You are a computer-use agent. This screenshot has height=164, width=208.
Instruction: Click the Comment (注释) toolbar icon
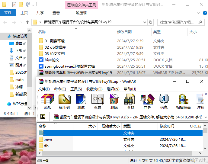point(200,101)
